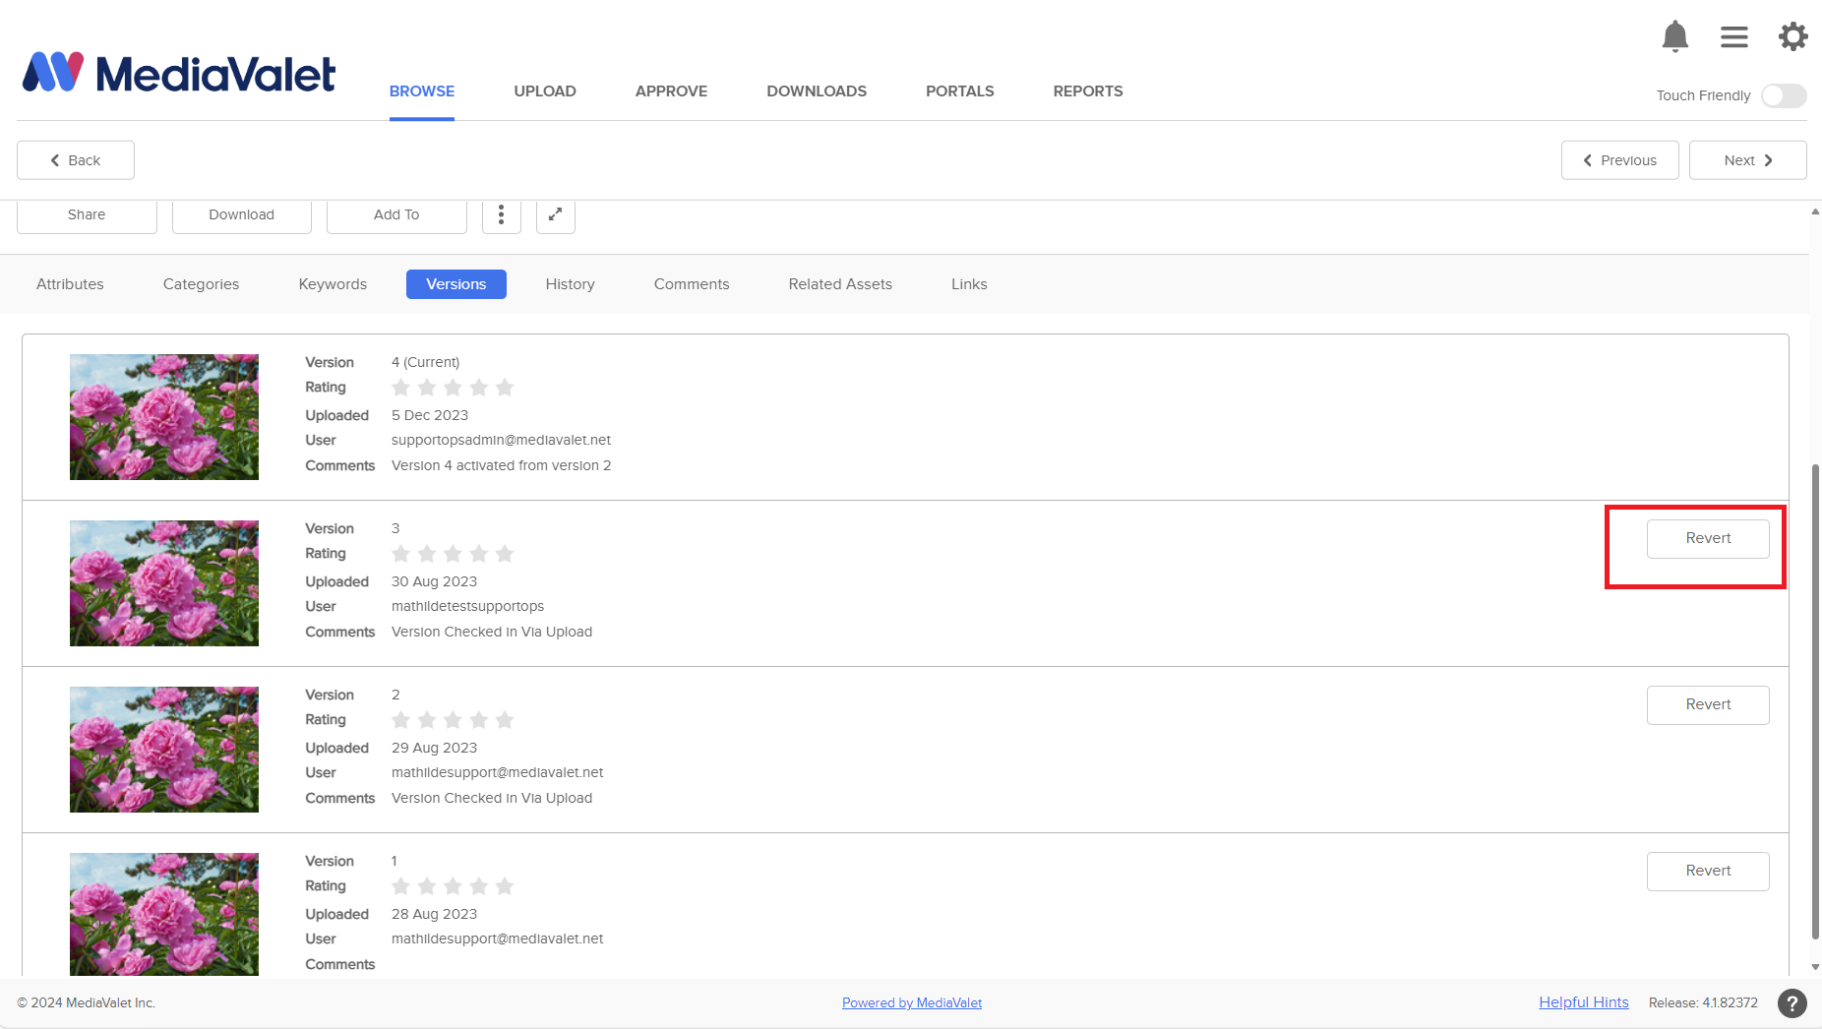This screenshot has height=1029, width=1822.
Task: Switch to the Keywords tab
Action: (333, 284)
